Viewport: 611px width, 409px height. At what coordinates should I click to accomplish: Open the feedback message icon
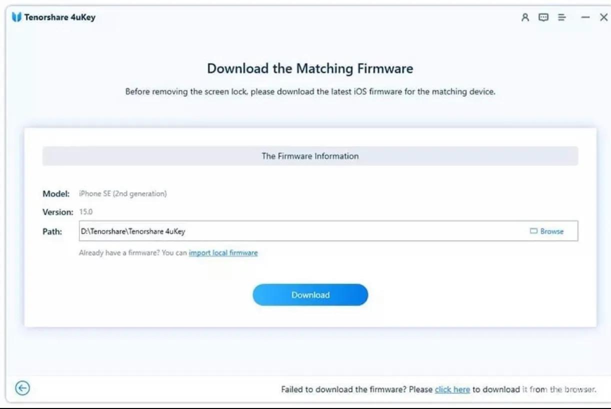[x=543, y=17]
